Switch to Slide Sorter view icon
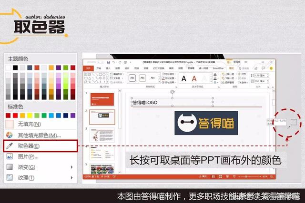The image size is (305, 203). point(220,176)
